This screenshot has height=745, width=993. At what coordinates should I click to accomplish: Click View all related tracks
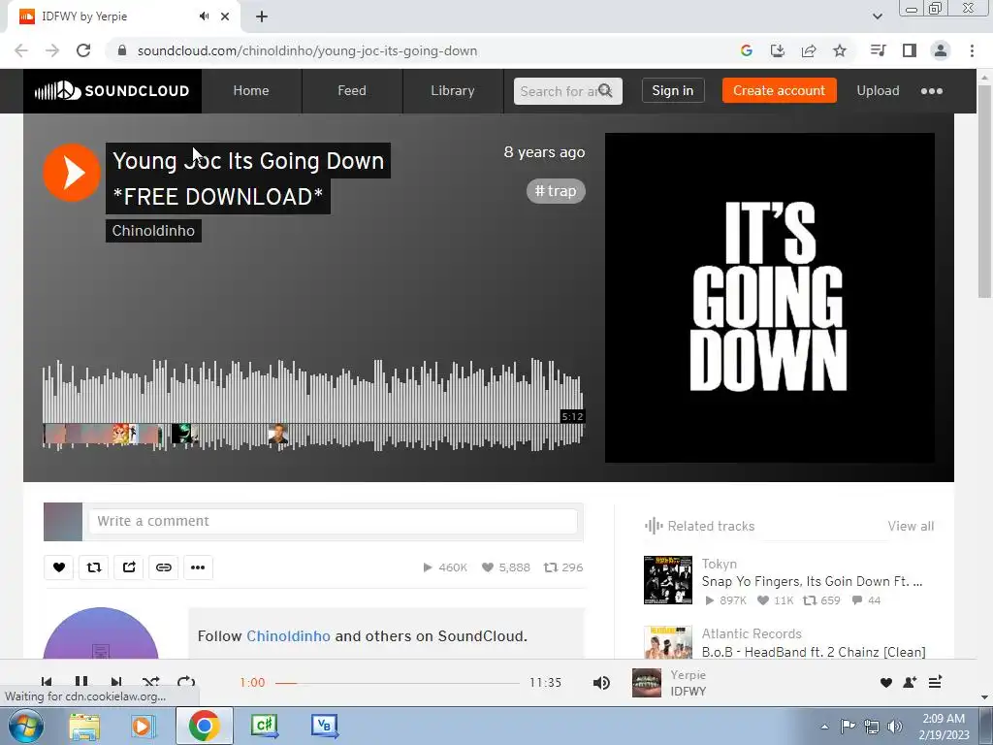click(x=911, y=526)
